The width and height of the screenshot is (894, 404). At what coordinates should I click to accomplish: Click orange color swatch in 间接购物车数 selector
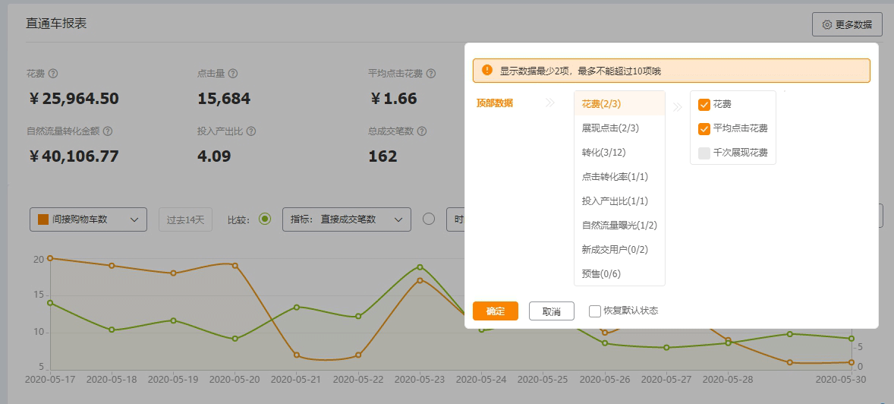(43, 219)
